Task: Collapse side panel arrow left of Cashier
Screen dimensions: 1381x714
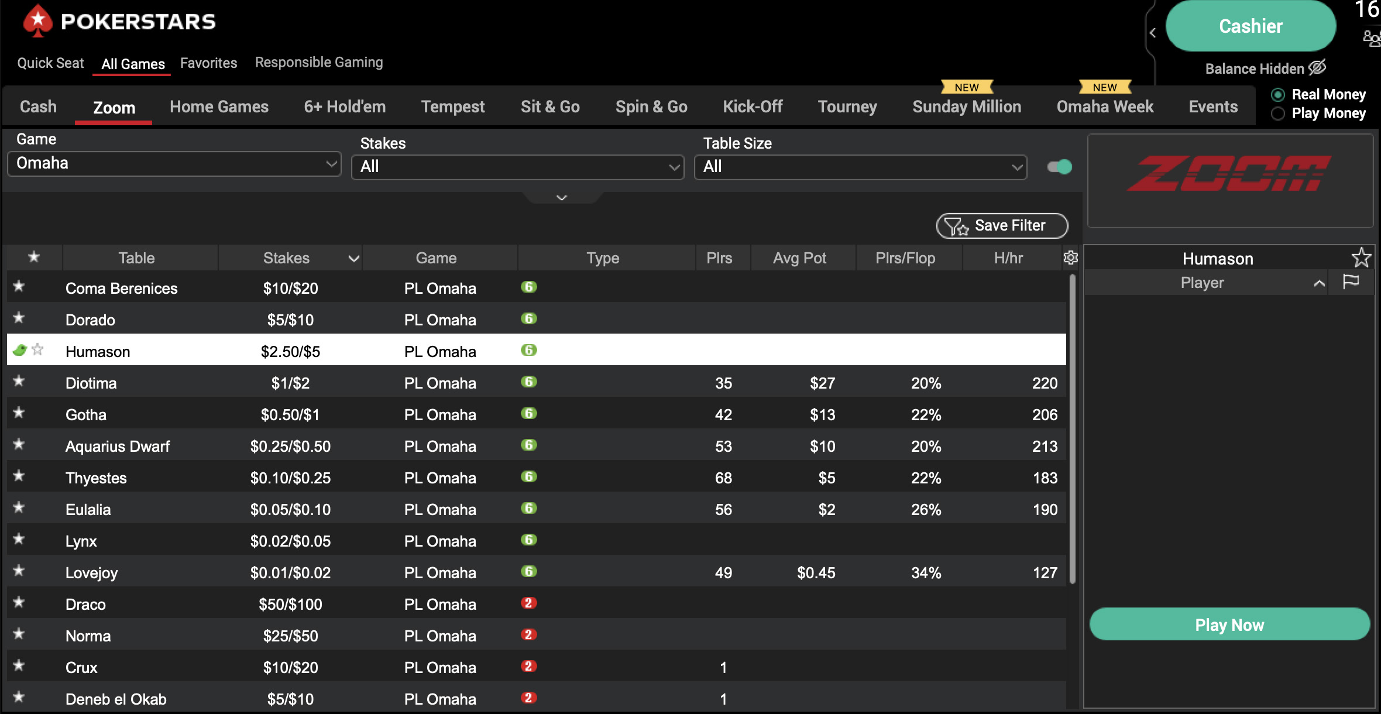Action: (x=1153, y=33)
